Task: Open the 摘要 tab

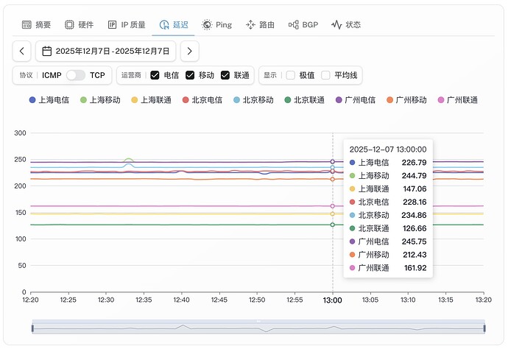Action: click(36, 24)
